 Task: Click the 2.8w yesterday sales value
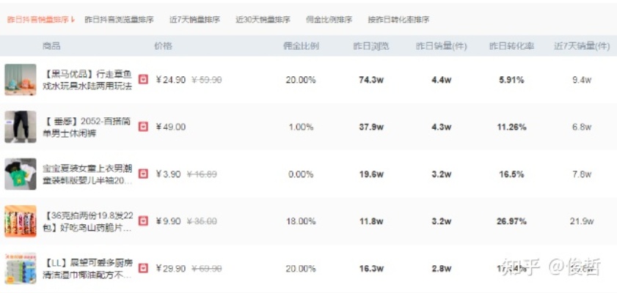click(x=441, y=269)
